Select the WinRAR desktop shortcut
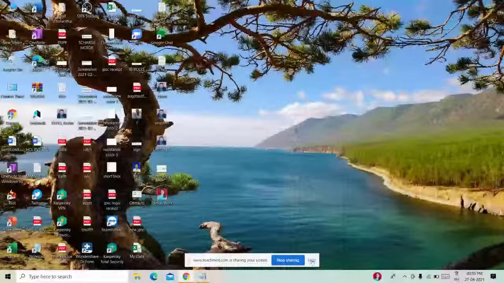504x283 pixels. click(x=37, y=91)
